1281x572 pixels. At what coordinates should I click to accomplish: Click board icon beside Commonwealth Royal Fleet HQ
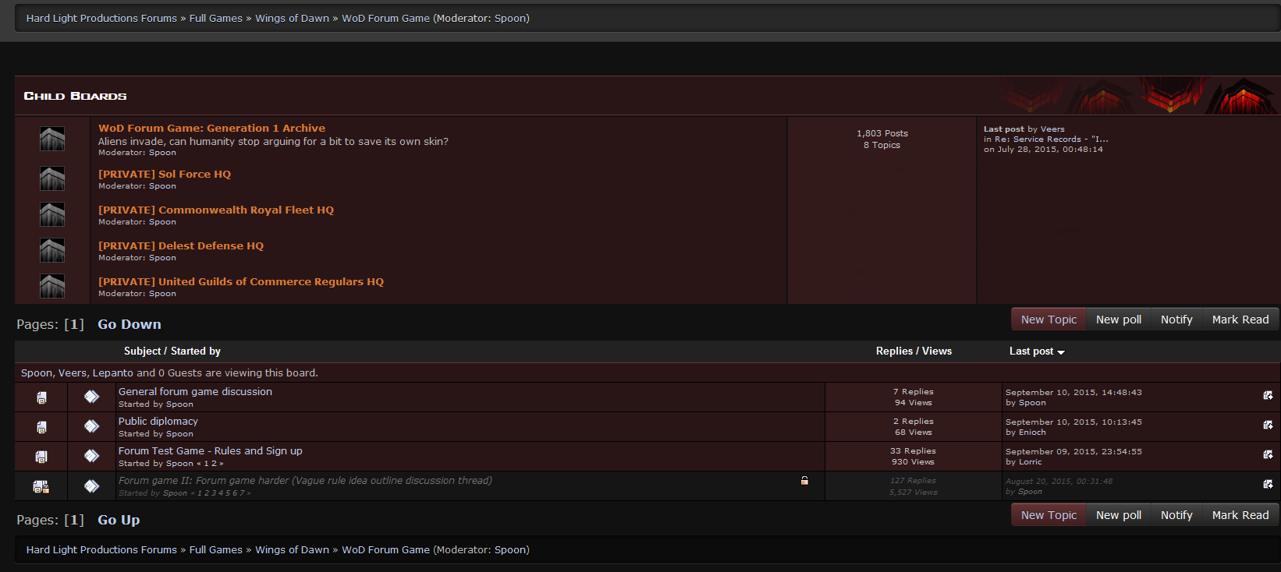click(52, 214)
